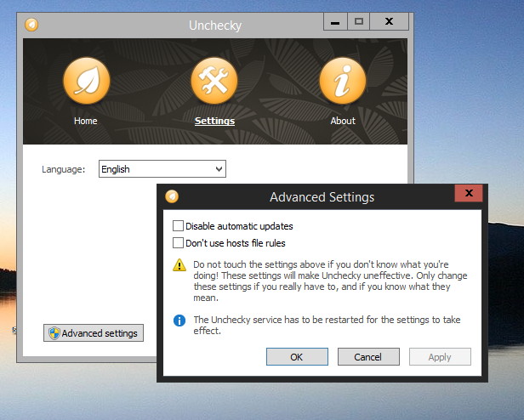
Task: Open the Advanced settings button
Action: point(94,332)
